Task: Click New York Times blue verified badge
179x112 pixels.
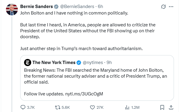Action: [x=79, y=63]
